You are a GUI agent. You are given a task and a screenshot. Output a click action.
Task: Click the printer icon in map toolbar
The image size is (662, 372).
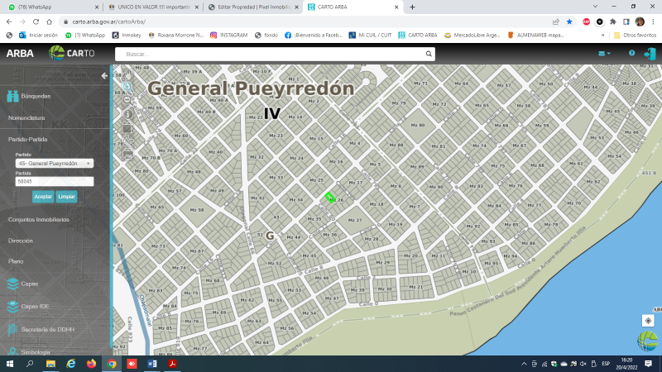click(x=127, y=154)
